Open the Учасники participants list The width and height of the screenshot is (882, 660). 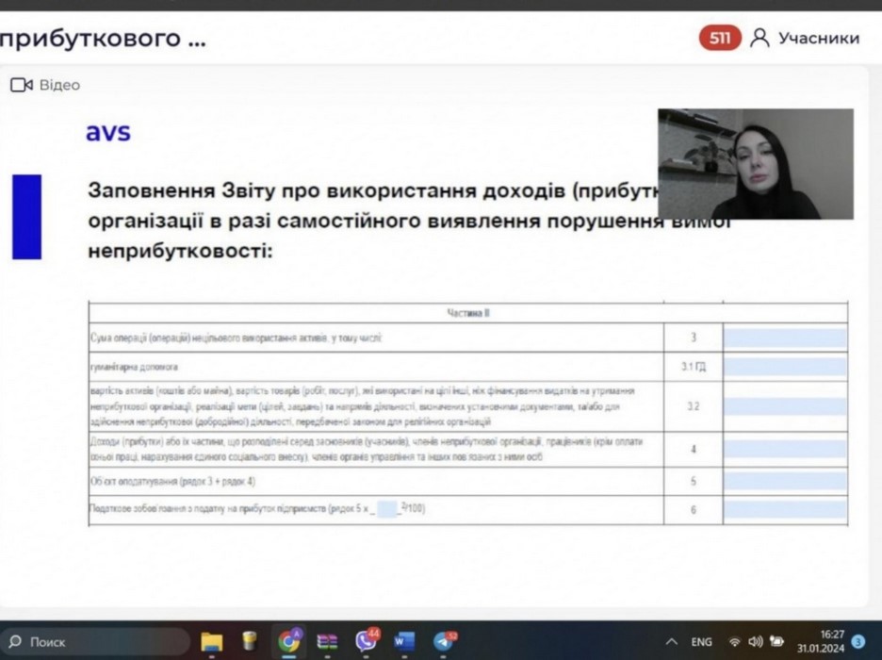click(x=818, y=39)
